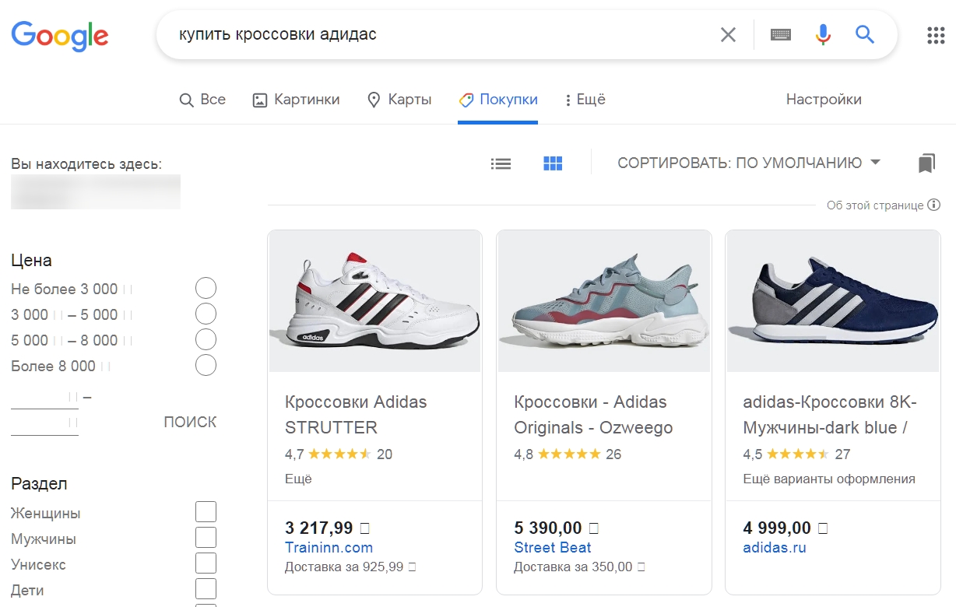Screen dimensions: 956x607
Task: Click the info icon next to Об этой странице
Action: pyautogui.click(x=934, y=205)
